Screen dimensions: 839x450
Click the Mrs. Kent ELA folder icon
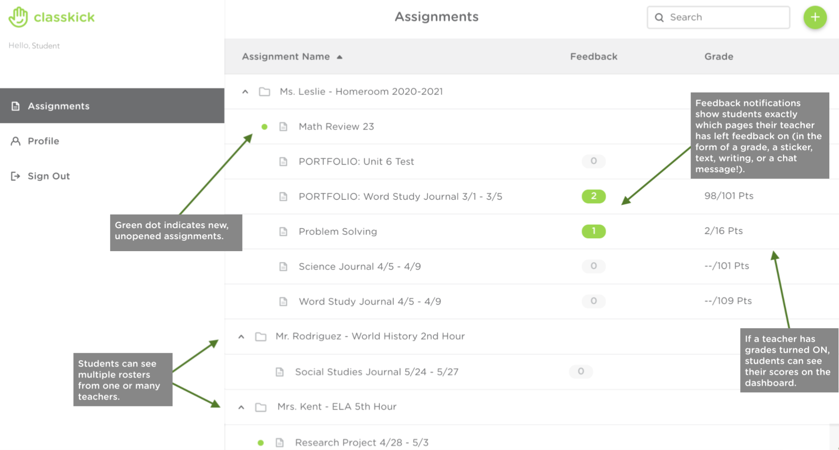tap(261, 407)
